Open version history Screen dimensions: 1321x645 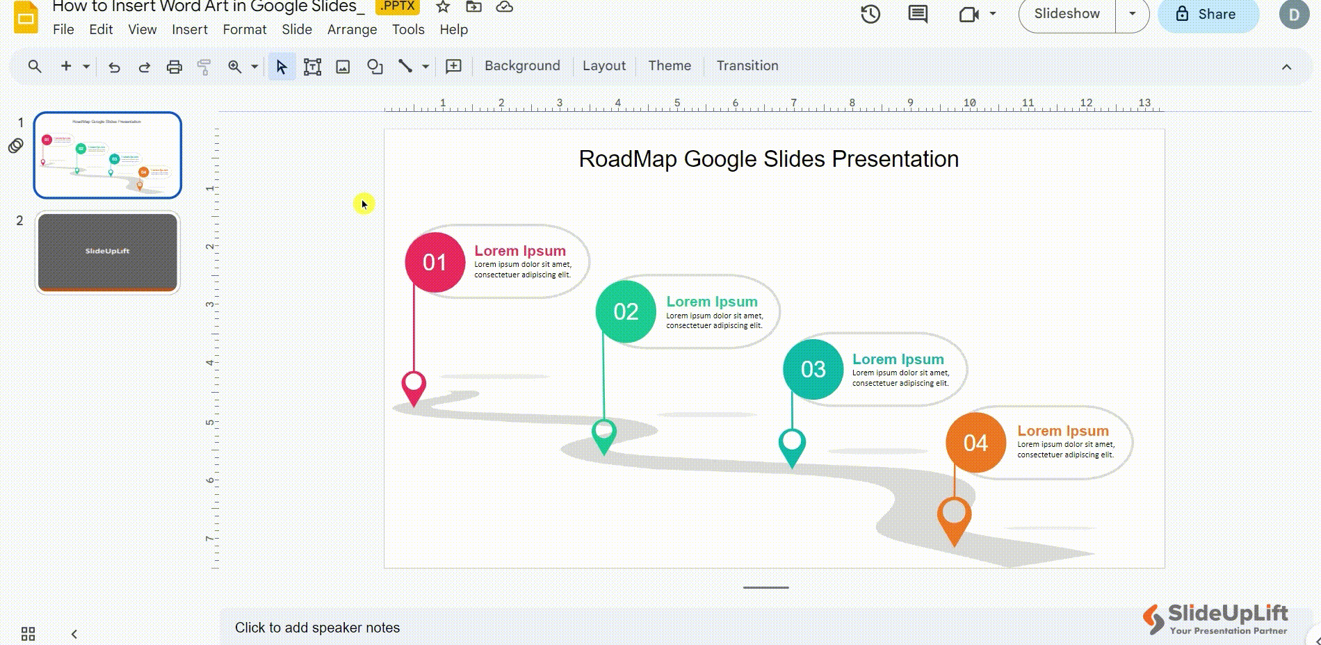870,14
